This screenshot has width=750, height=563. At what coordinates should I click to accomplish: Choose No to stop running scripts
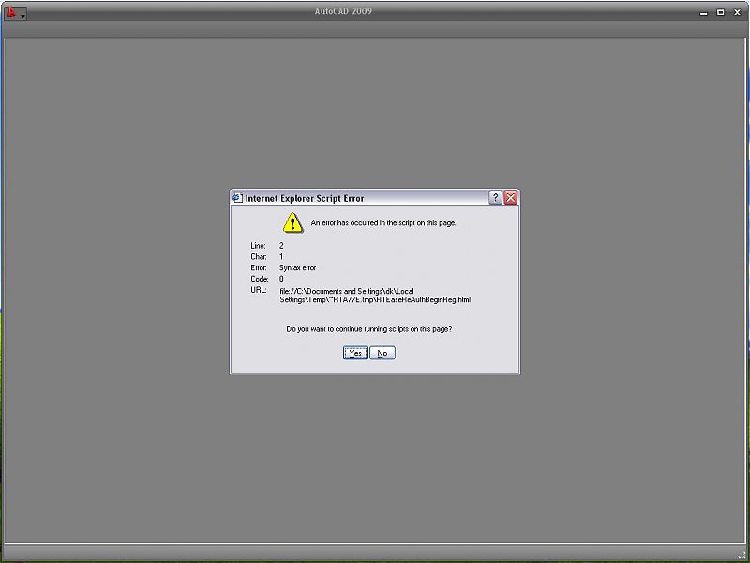pyautogui.click(x=382, y=353)
